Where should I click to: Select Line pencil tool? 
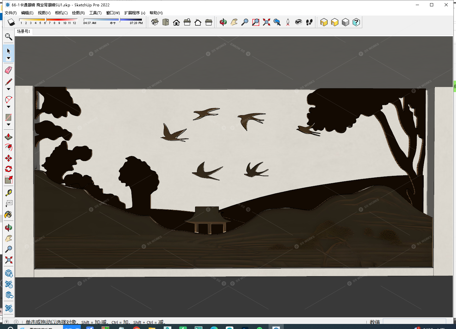(x=9, y=82)
